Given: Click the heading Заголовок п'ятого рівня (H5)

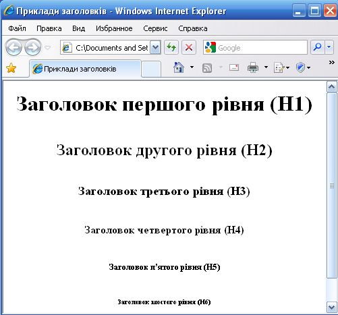Looking at the screenshot, I should pos(165,267).
